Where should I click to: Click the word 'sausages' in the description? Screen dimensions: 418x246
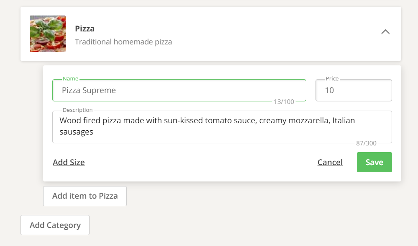76,132
